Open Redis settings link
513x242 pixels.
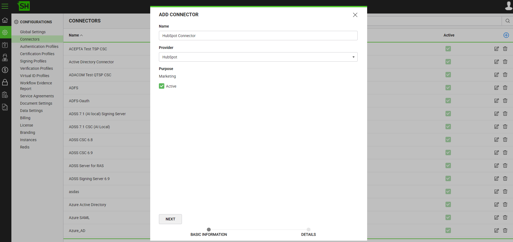coord(25,147)
